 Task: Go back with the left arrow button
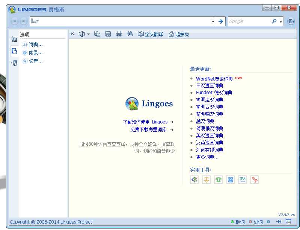(15, 21)
